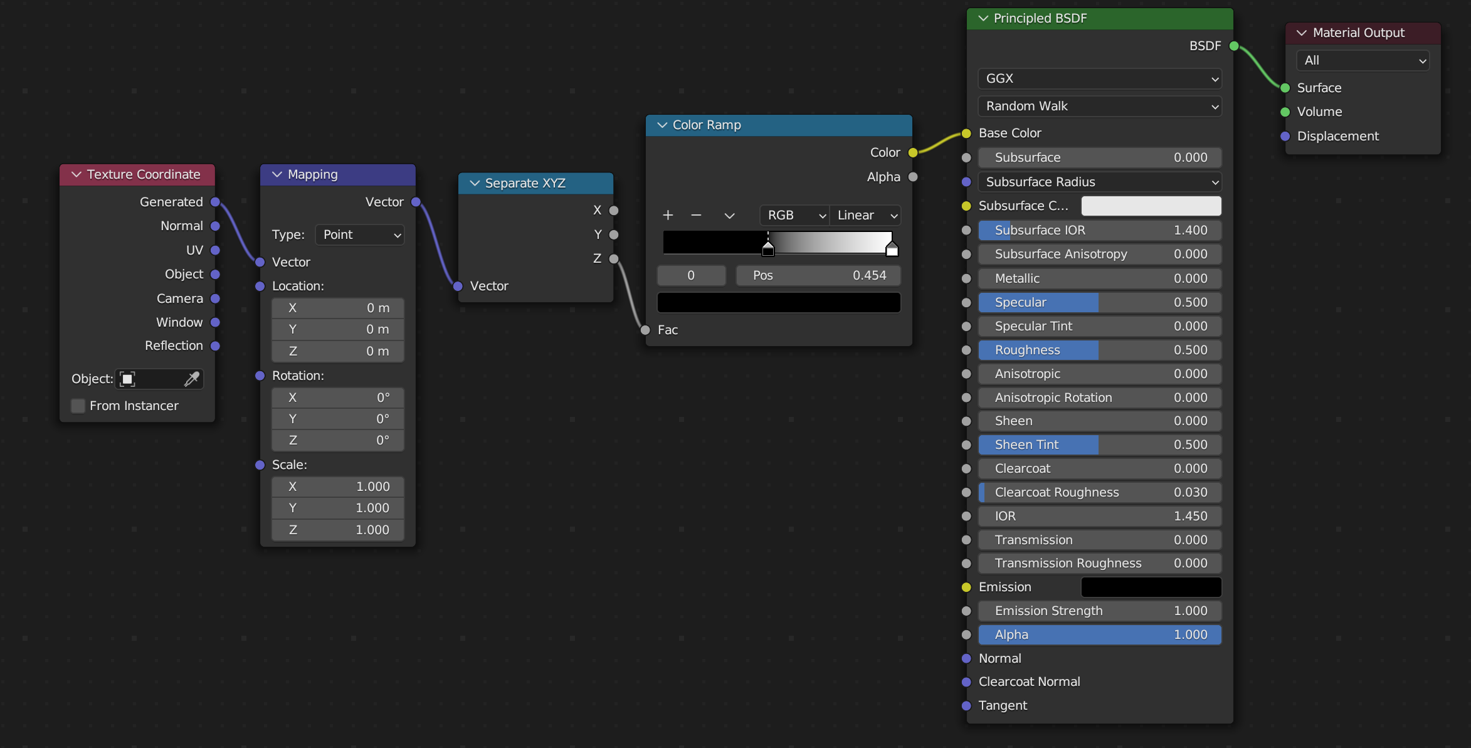Click the Alpha output socket on Color Ramp

tap(913, 177)
